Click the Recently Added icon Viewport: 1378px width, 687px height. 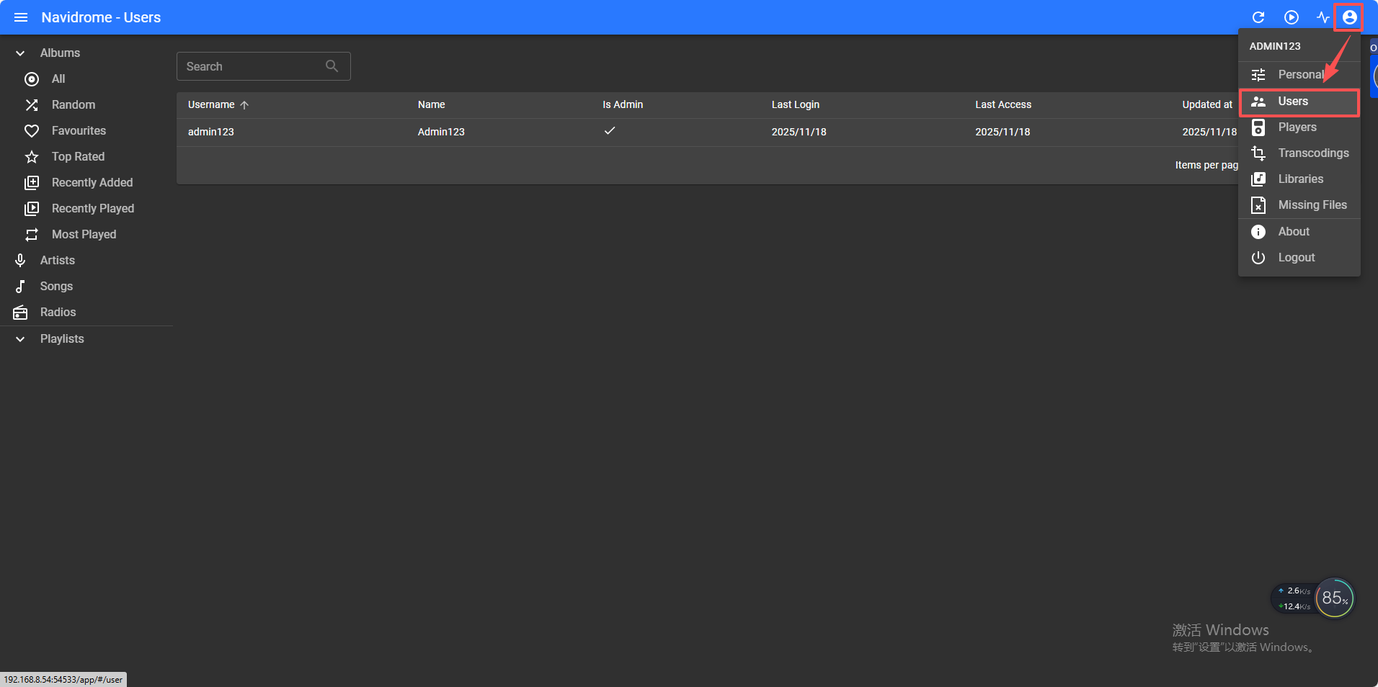(32, 183)
